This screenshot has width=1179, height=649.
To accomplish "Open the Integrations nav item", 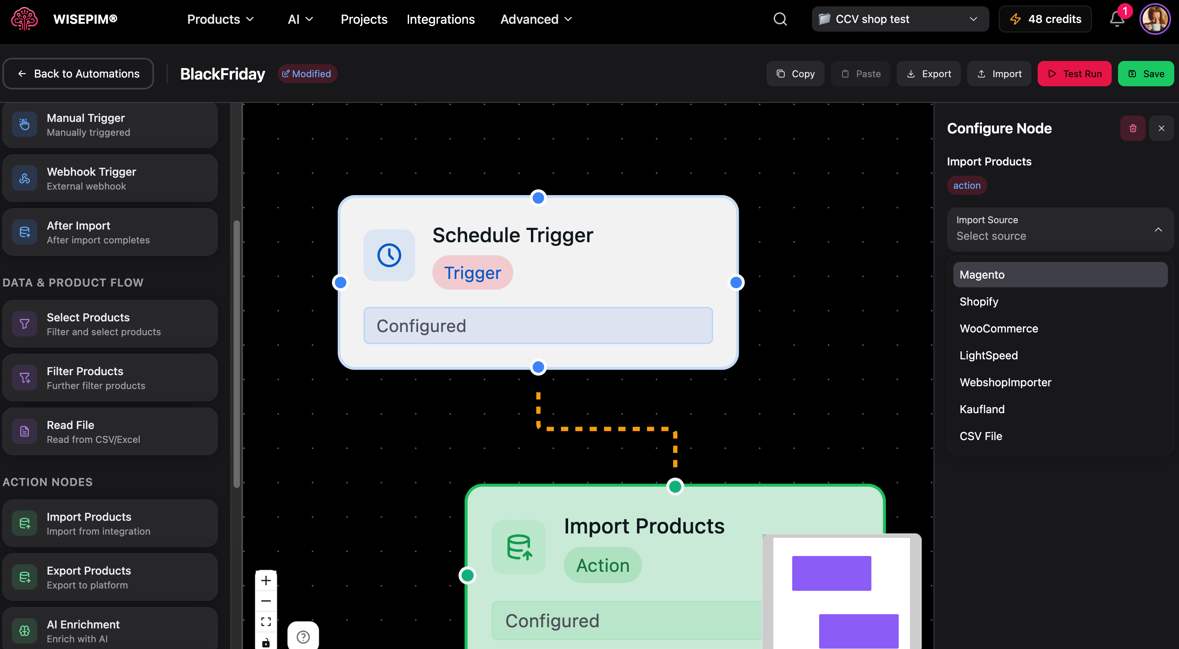I will [x=440, y=19].
